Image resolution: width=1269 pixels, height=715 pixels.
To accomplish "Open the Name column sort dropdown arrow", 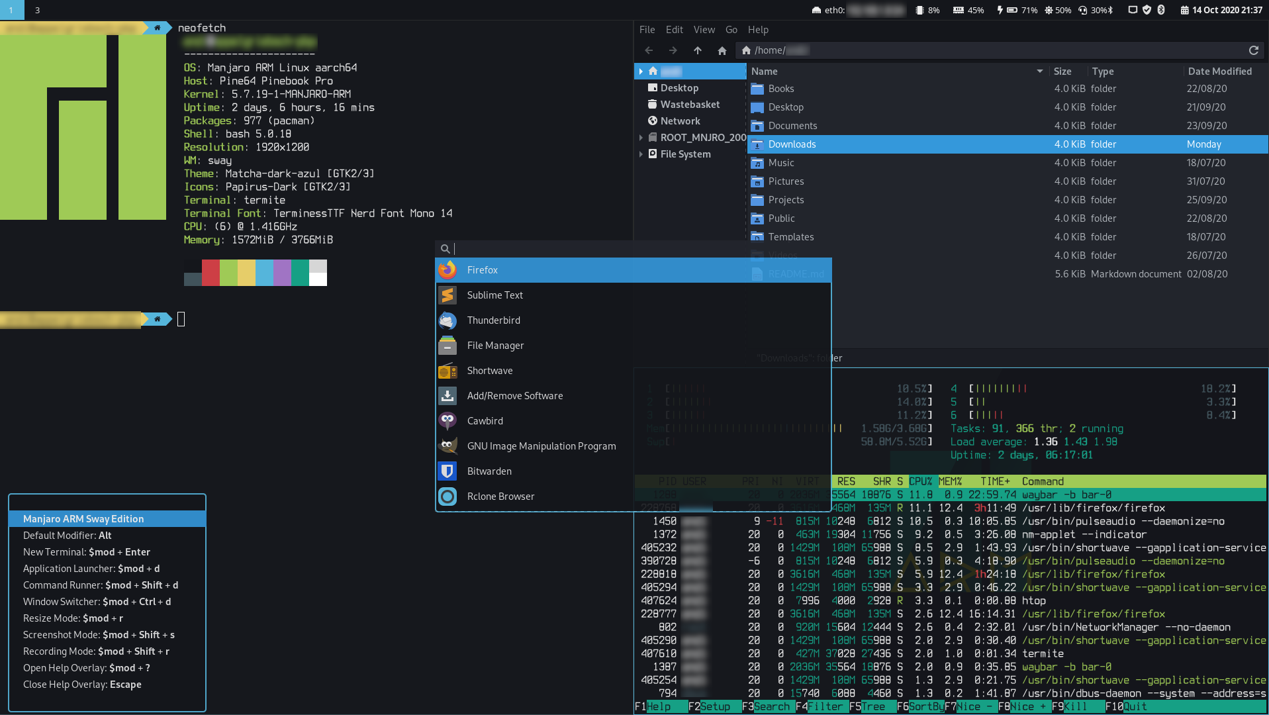I will click(1039, 71).
